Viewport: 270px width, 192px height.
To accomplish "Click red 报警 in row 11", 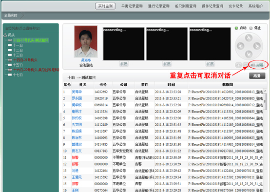I will click(75, 157).
